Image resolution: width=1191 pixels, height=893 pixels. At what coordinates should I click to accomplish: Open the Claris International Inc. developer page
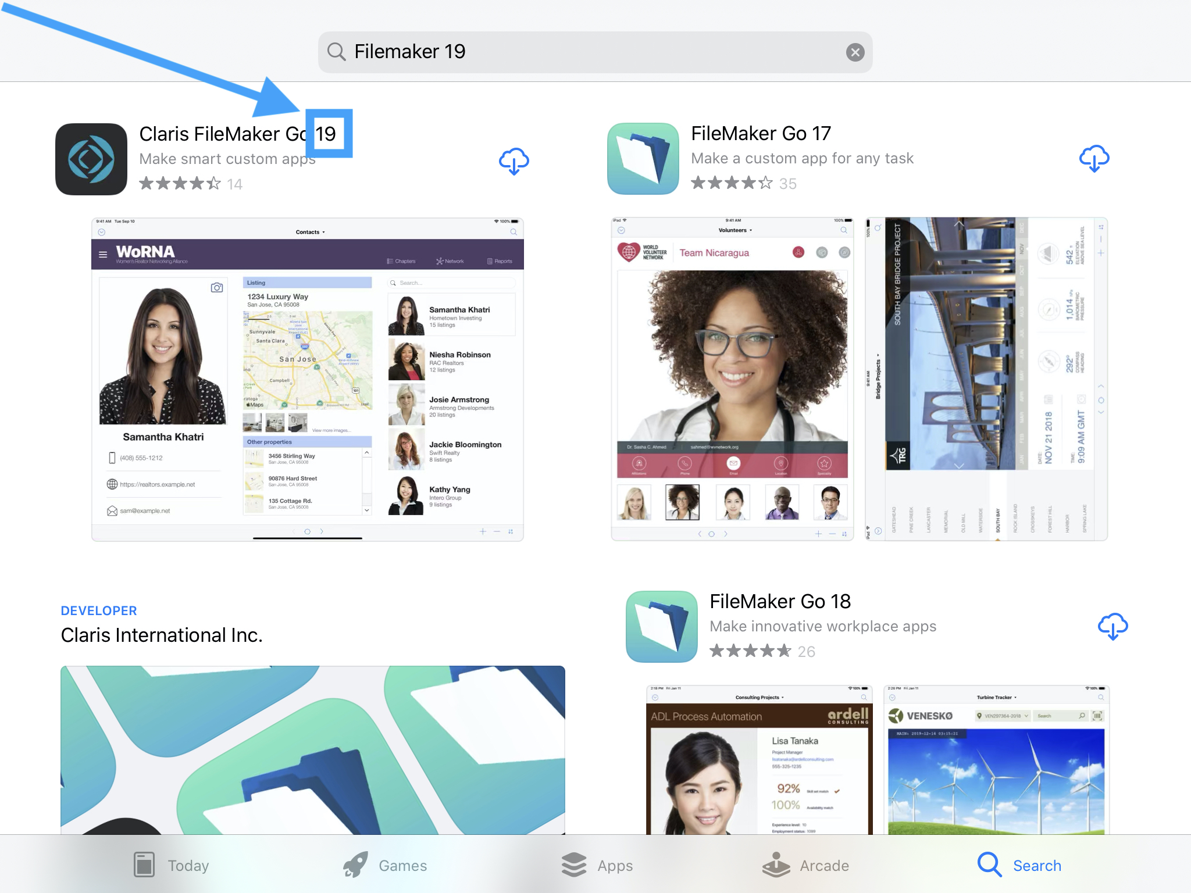162,635
